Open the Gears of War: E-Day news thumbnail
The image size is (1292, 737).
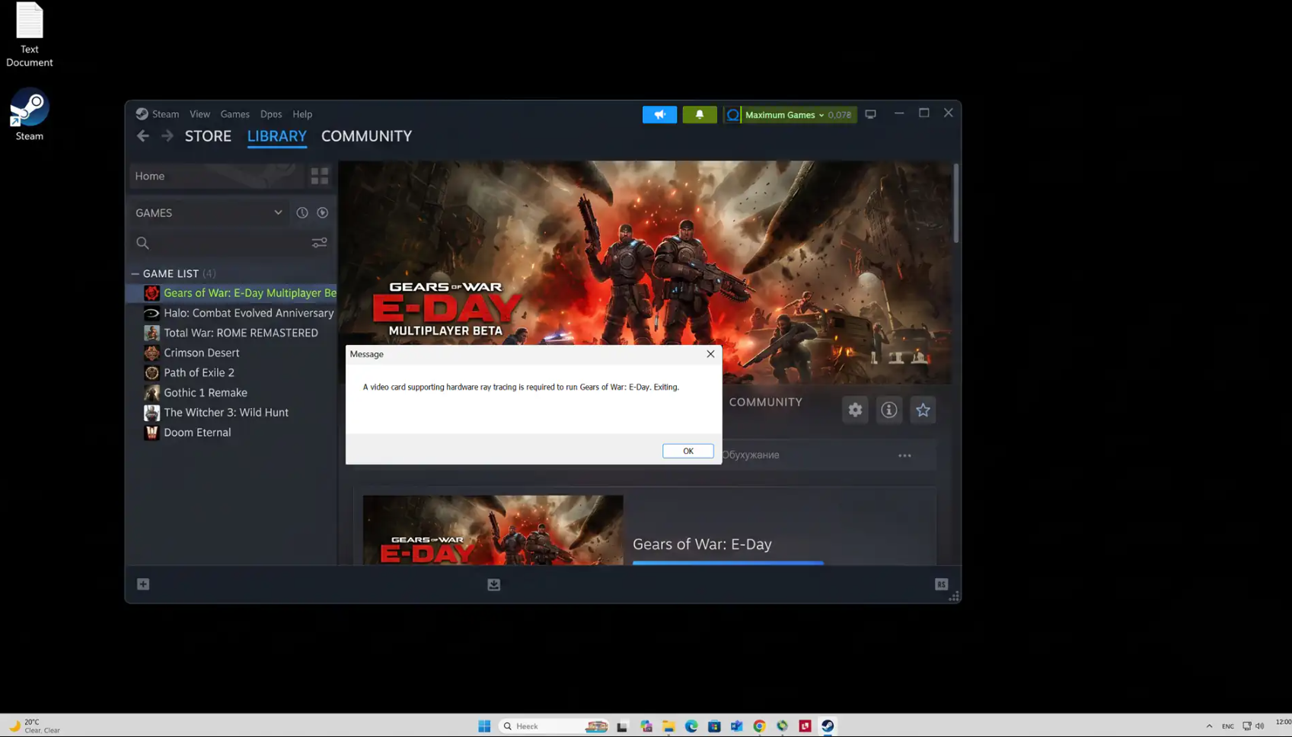pos(493,530)
